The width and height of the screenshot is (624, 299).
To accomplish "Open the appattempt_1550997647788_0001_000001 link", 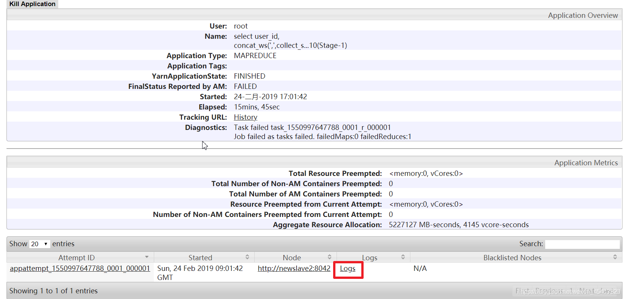I will tap(80, 269).
